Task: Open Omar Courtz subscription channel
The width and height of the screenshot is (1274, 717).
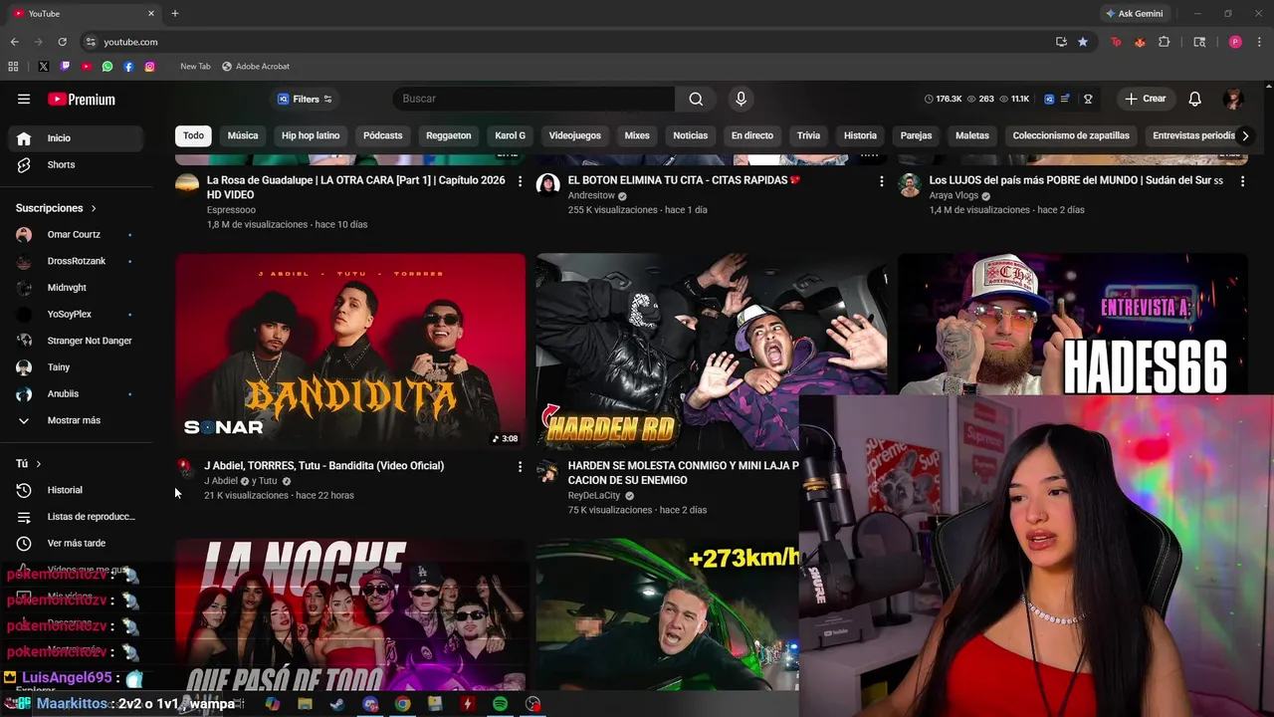Action: 76,234
